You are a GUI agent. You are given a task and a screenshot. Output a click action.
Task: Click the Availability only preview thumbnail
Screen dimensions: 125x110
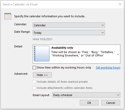click(42, 54)
